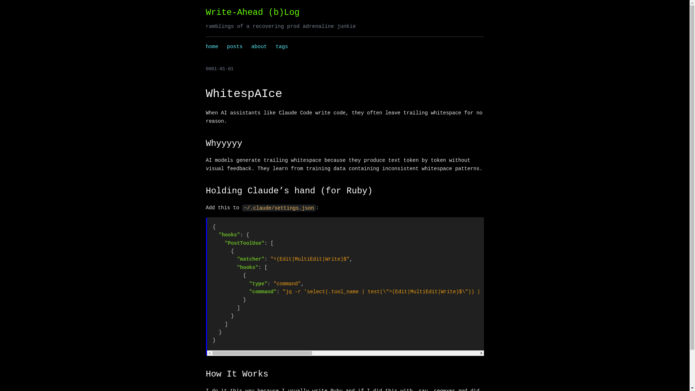This screenshot has height=391, width=695.
Task: Click the code block's left scroll arrow
Action: point(210,353)
